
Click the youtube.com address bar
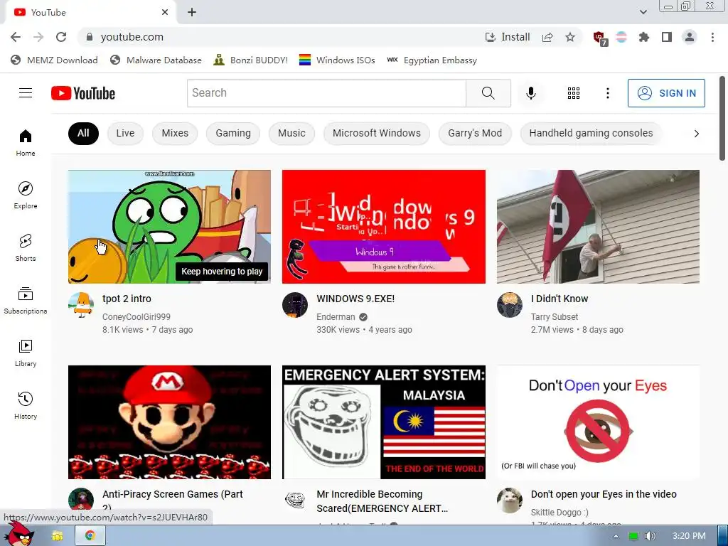click(x=279, y=37)
